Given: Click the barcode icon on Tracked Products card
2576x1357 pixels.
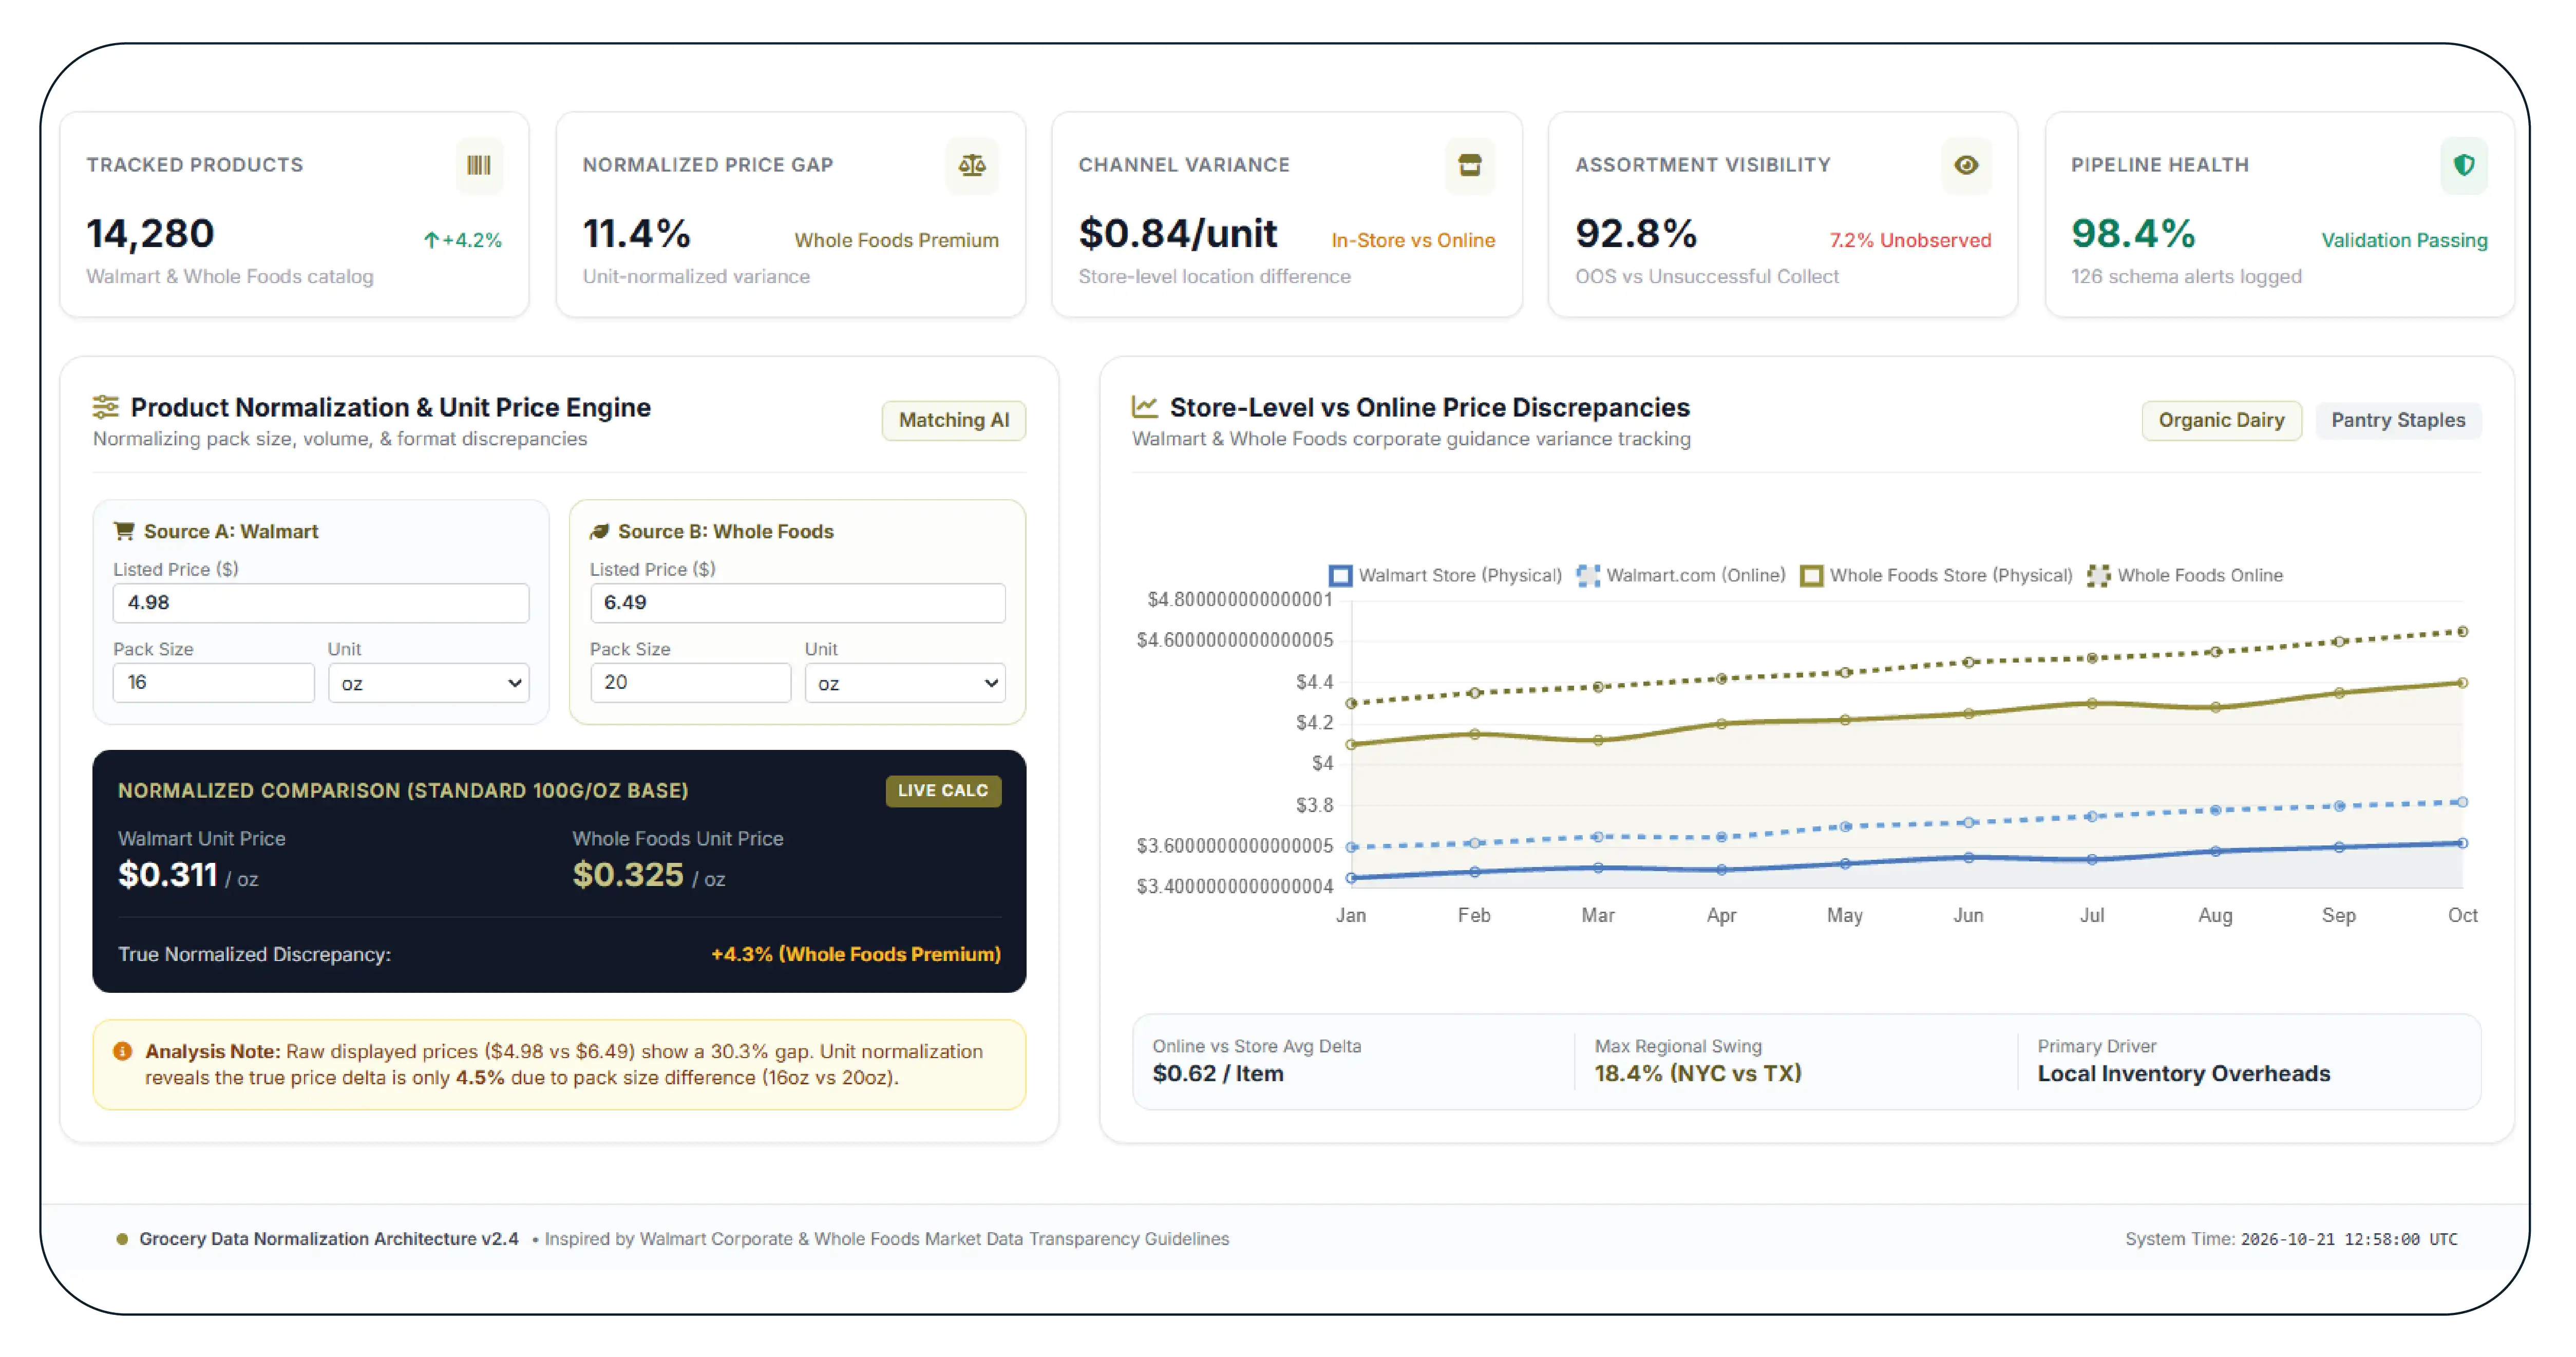Looking at the screenshot, I should coord(479,165).
